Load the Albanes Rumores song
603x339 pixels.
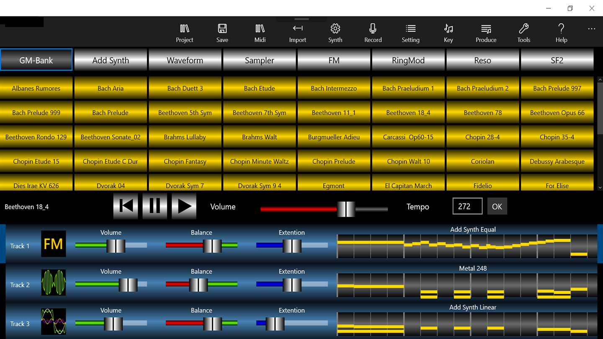(x=36, y=88)
